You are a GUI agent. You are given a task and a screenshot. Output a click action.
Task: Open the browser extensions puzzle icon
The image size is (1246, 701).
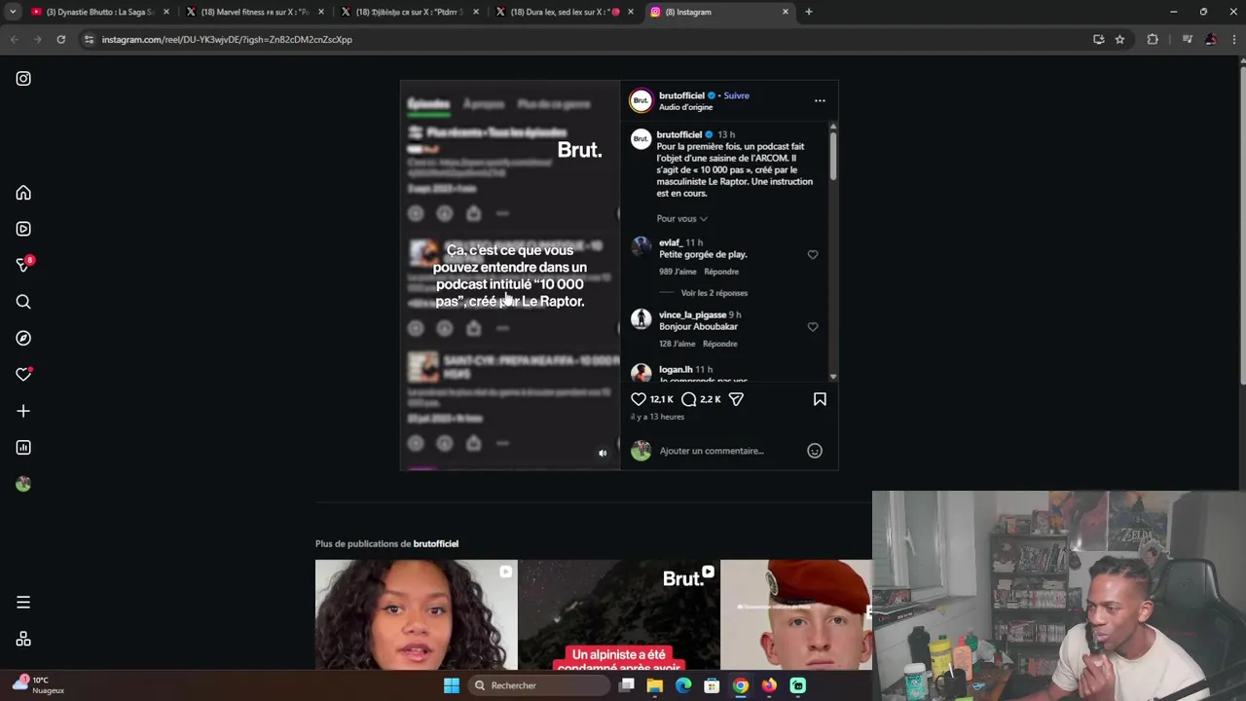tap(1153, 39)
